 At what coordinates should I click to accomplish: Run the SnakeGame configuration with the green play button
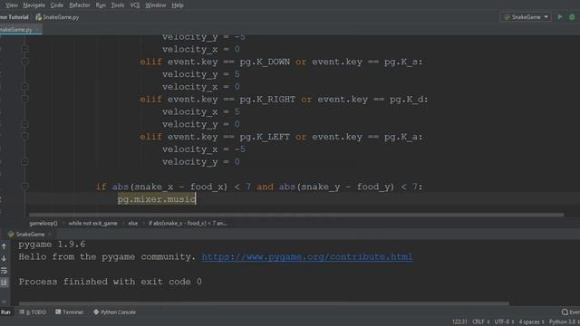[560, 17]
